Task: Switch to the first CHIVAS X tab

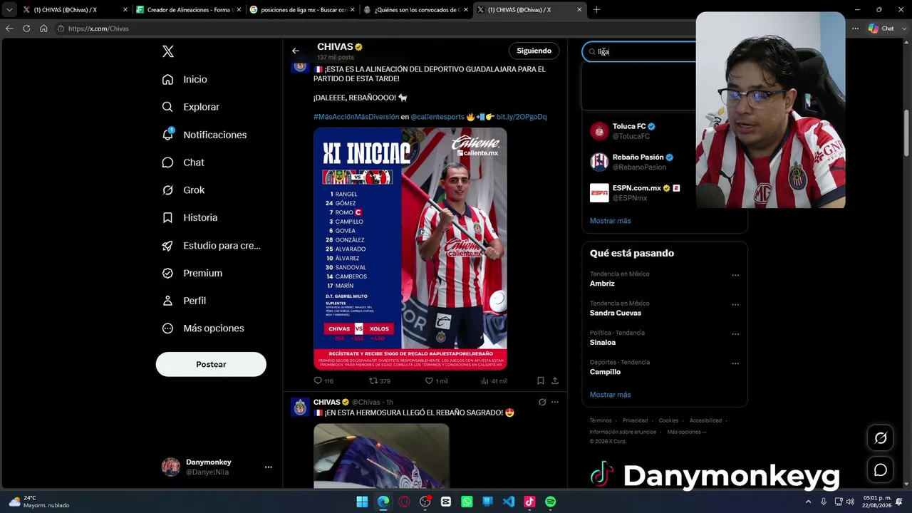Action: [74, 10]
